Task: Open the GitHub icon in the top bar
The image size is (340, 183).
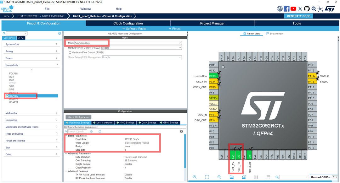Action: (306, 9)
